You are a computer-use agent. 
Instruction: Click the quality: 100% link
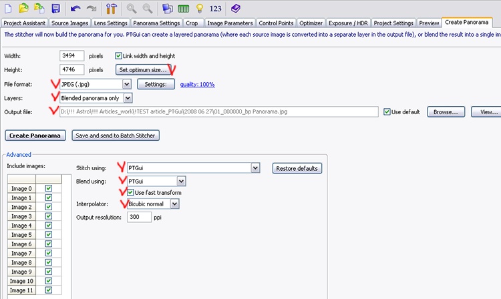point(197,84)
